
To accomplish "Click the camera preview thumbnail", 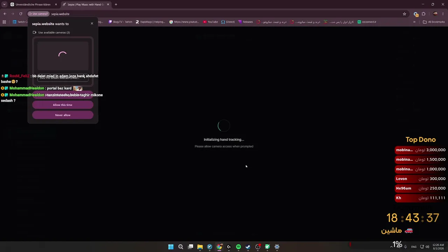I will coord(63,56).
